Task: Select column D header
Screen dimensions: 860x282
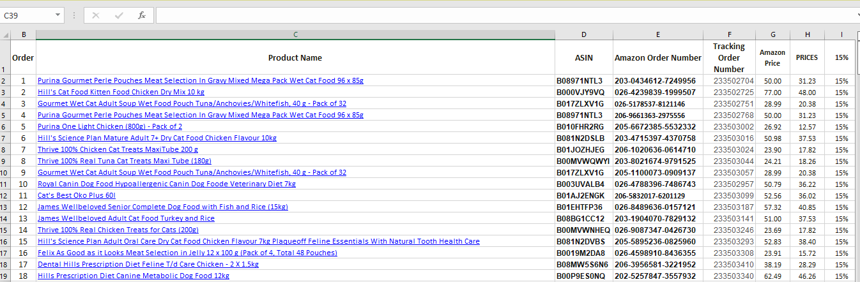Action: 584,34
